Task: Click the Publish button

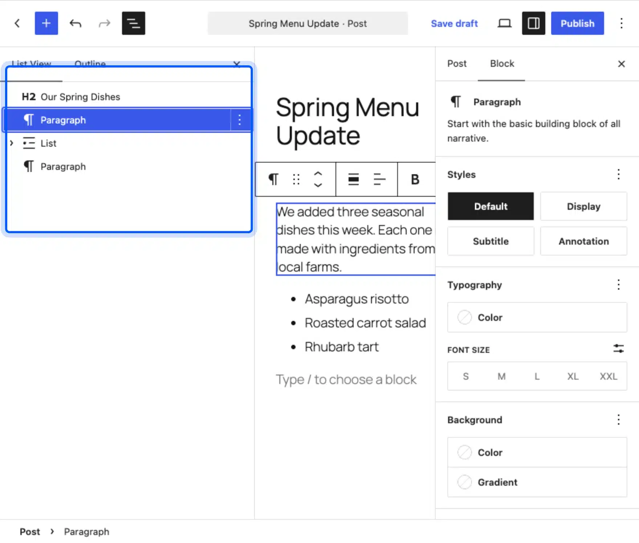Action: (577, 23)
